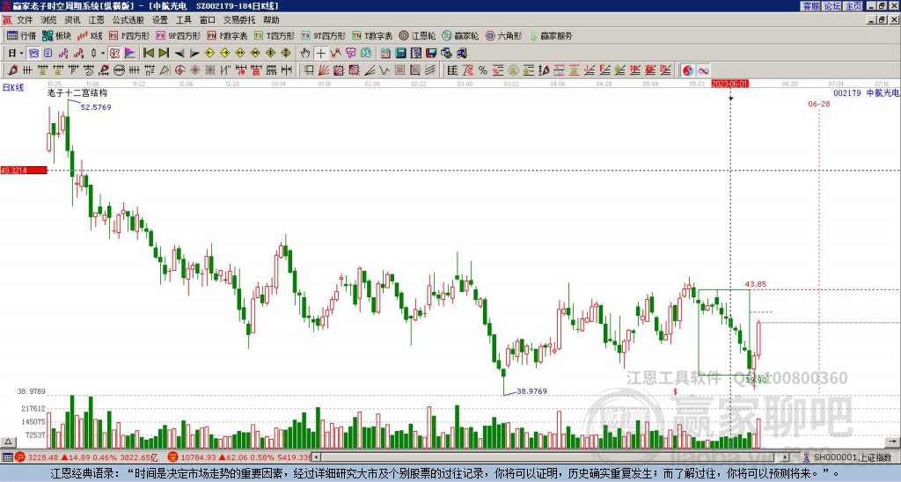The width and height of the screenshot is (901, 482).
Task: Select the rectangle drawing tool icon
Action: pyautogui.click(x=309, y=70)
